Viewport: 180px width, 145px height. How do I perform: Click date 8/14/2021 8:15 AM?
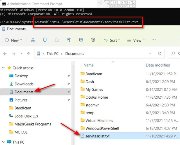tap(162, 89)
